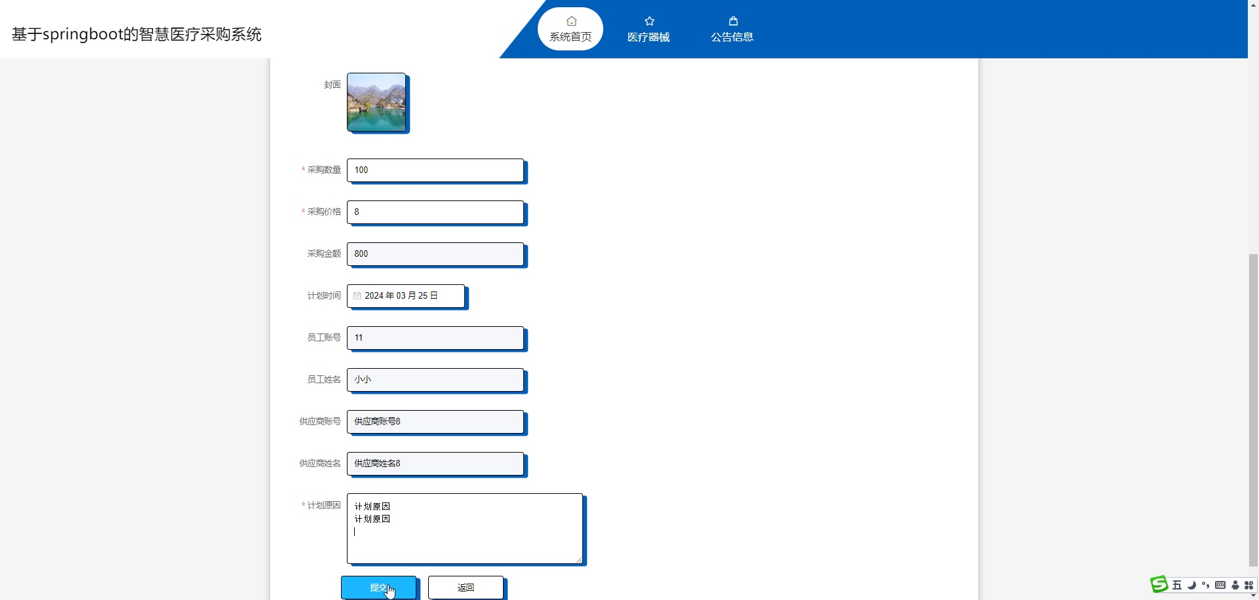Focus the 采购数量 input field
Screen dimensions: 1259x600
pos(435,170)
